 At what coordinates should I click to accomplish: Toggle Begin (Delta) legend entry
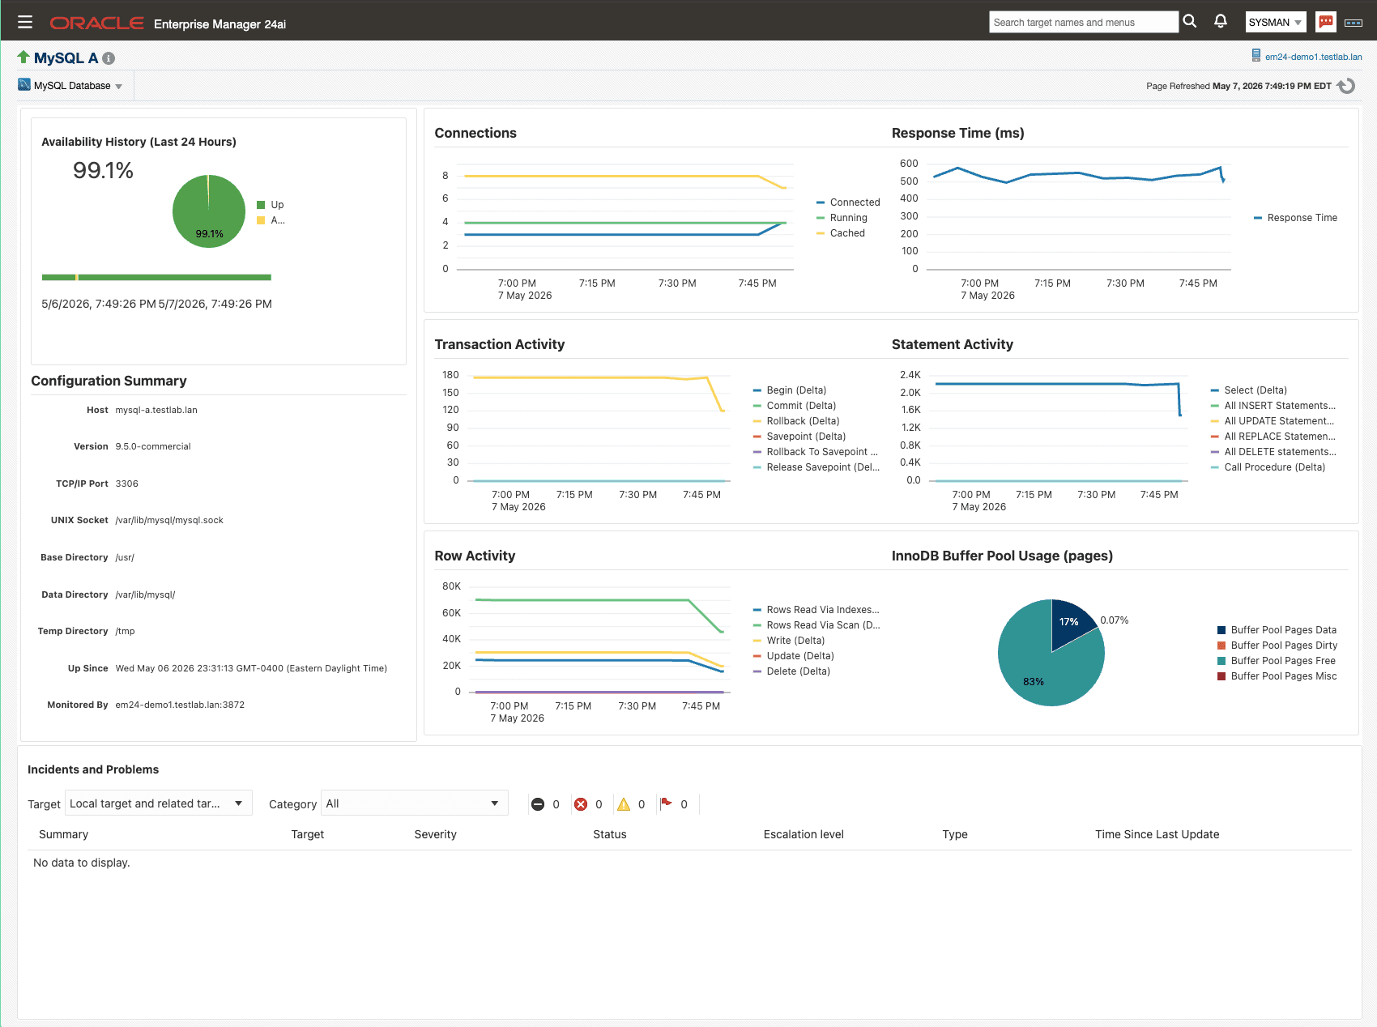click(790, 390)
